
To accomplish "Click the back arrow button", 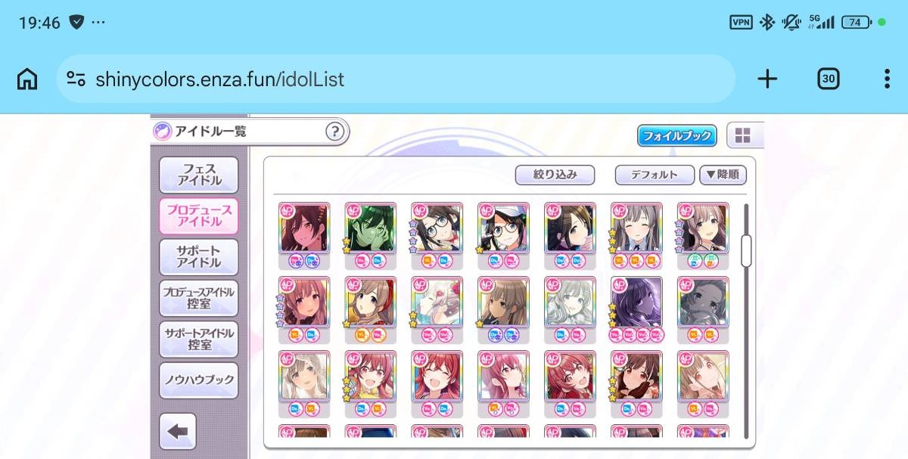I will (x=178, y=432).
